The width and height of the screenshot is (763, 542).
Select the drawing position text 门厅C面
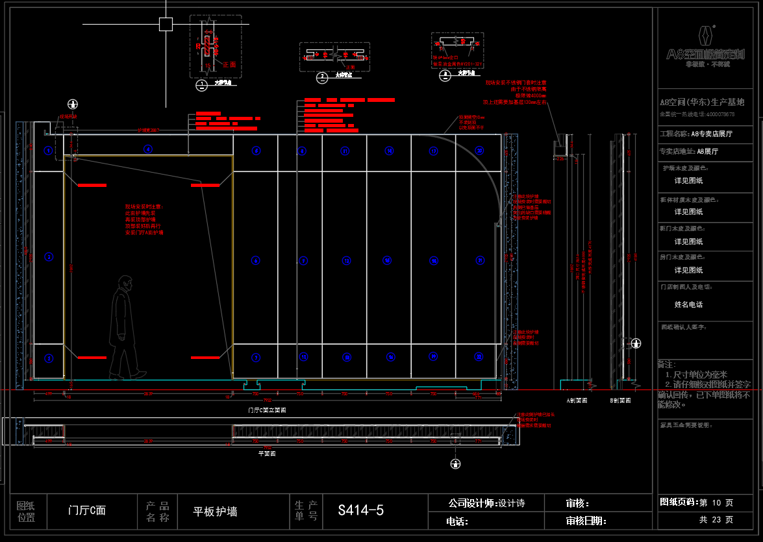[87, 511]
